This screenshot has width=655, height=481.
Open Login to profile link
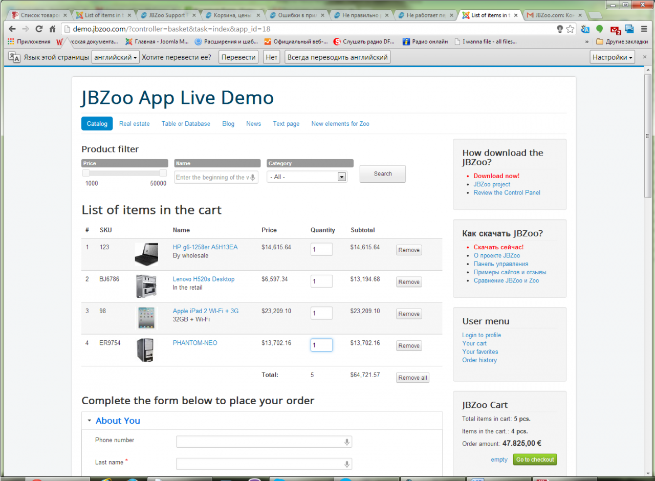(x=482, y=335)
